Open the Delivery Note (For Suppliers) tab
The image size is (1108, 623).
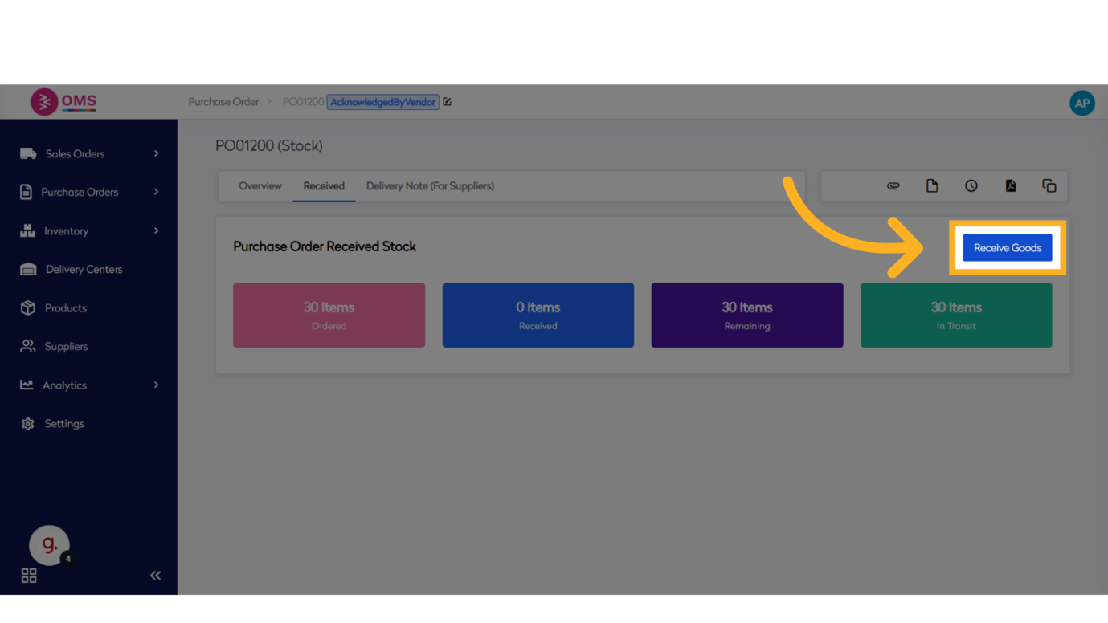tap(430, 186)
